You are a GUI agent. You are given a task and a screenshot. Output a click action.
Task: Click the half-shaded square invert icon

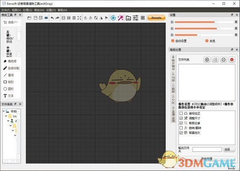[x=96, y=18]
